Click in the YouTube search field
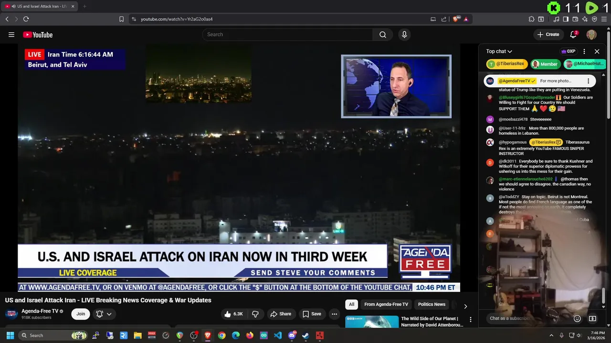Image resolution: width=611 pixels, height=343 pixels. 287,34
